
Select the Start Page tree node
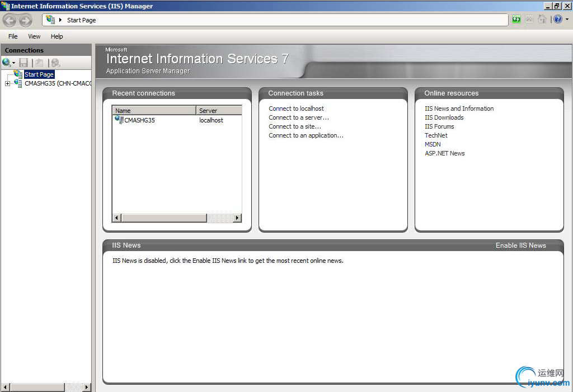click(39, 74)
